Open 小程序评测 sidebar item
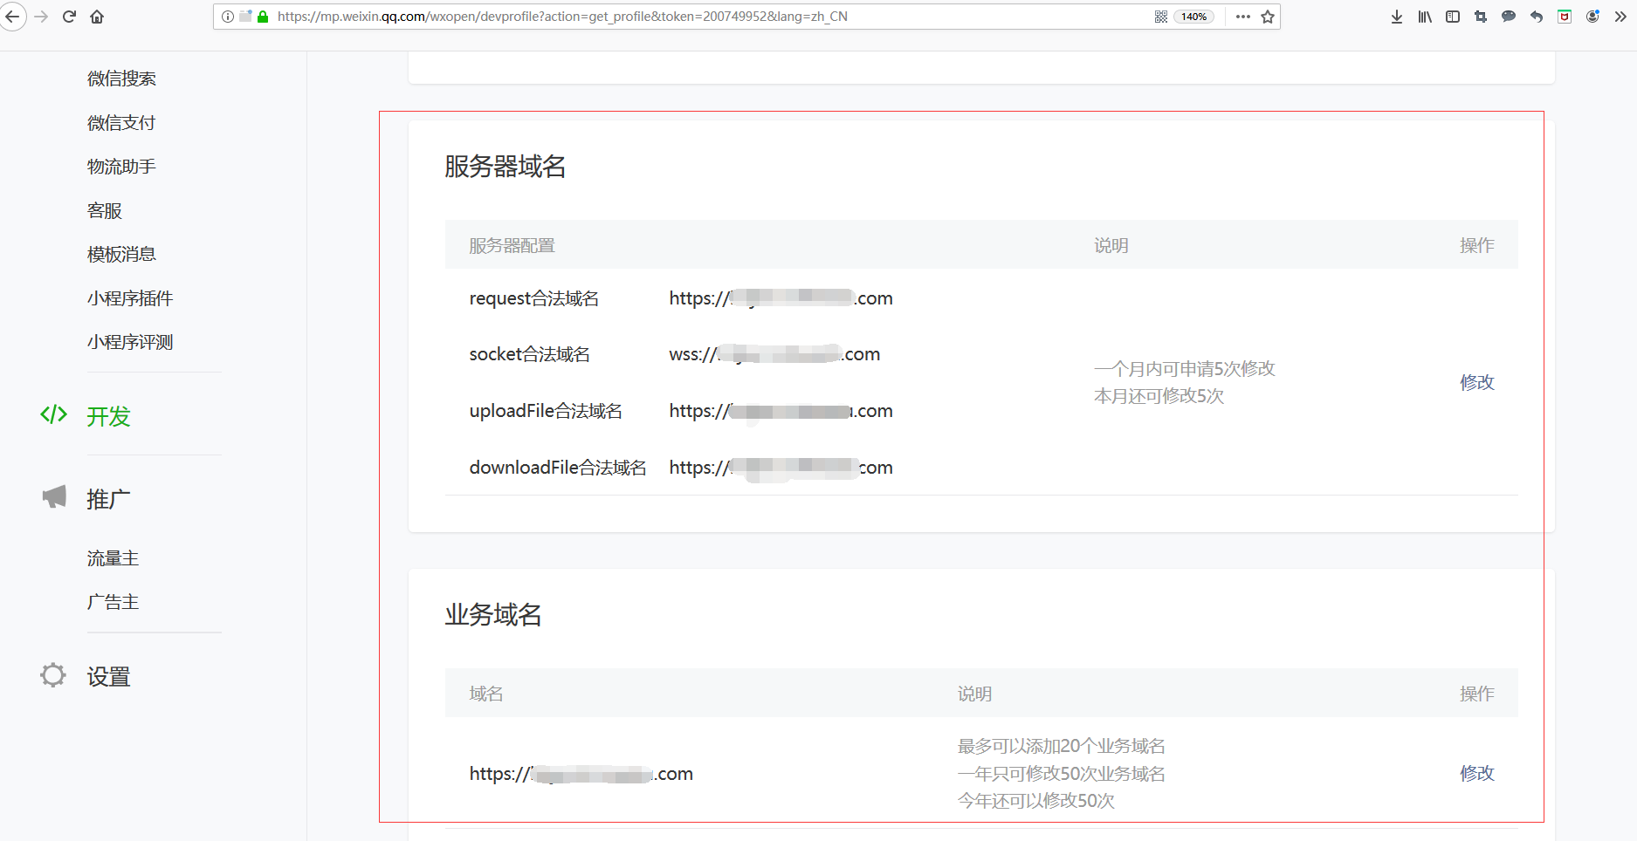This screenshot has height=841, width=1637. 130,342
